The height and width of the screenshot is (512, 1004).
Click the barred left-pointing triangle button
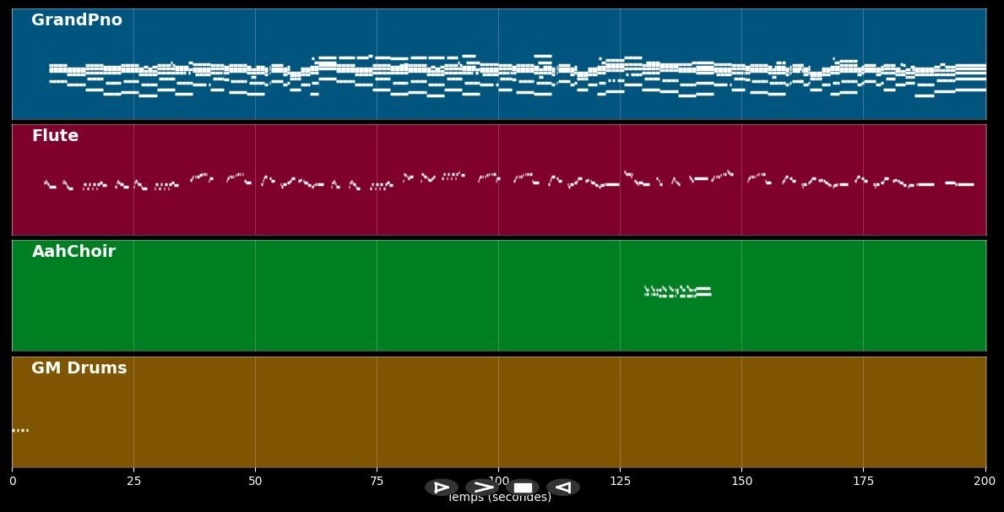coord(563,487)
